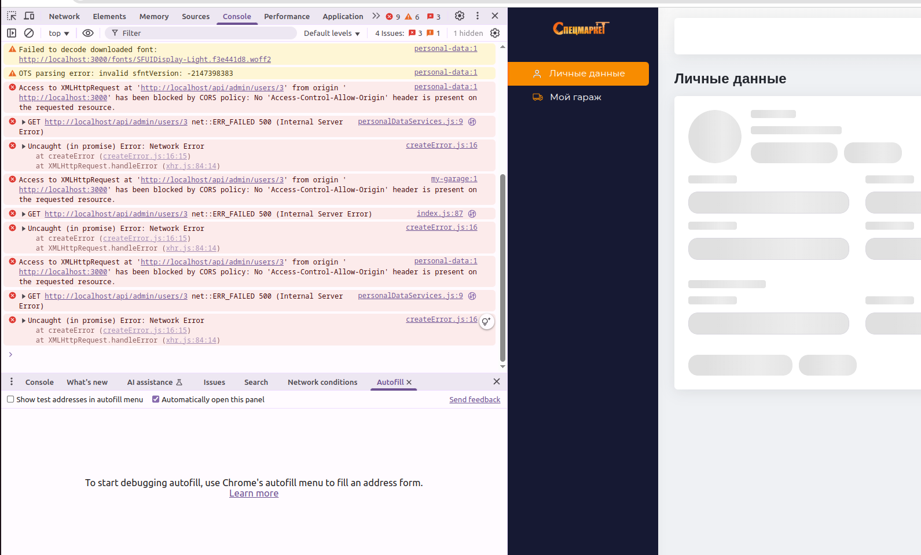Image resolution: width=921 pixels, height=555 pixels.
Task: Open my-garage:1 source link
Action: 454,179
